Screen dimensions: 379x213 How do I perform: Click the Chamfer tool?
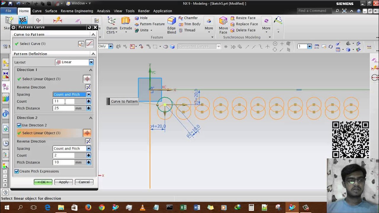pyautogui.click(x=188, y=18)
